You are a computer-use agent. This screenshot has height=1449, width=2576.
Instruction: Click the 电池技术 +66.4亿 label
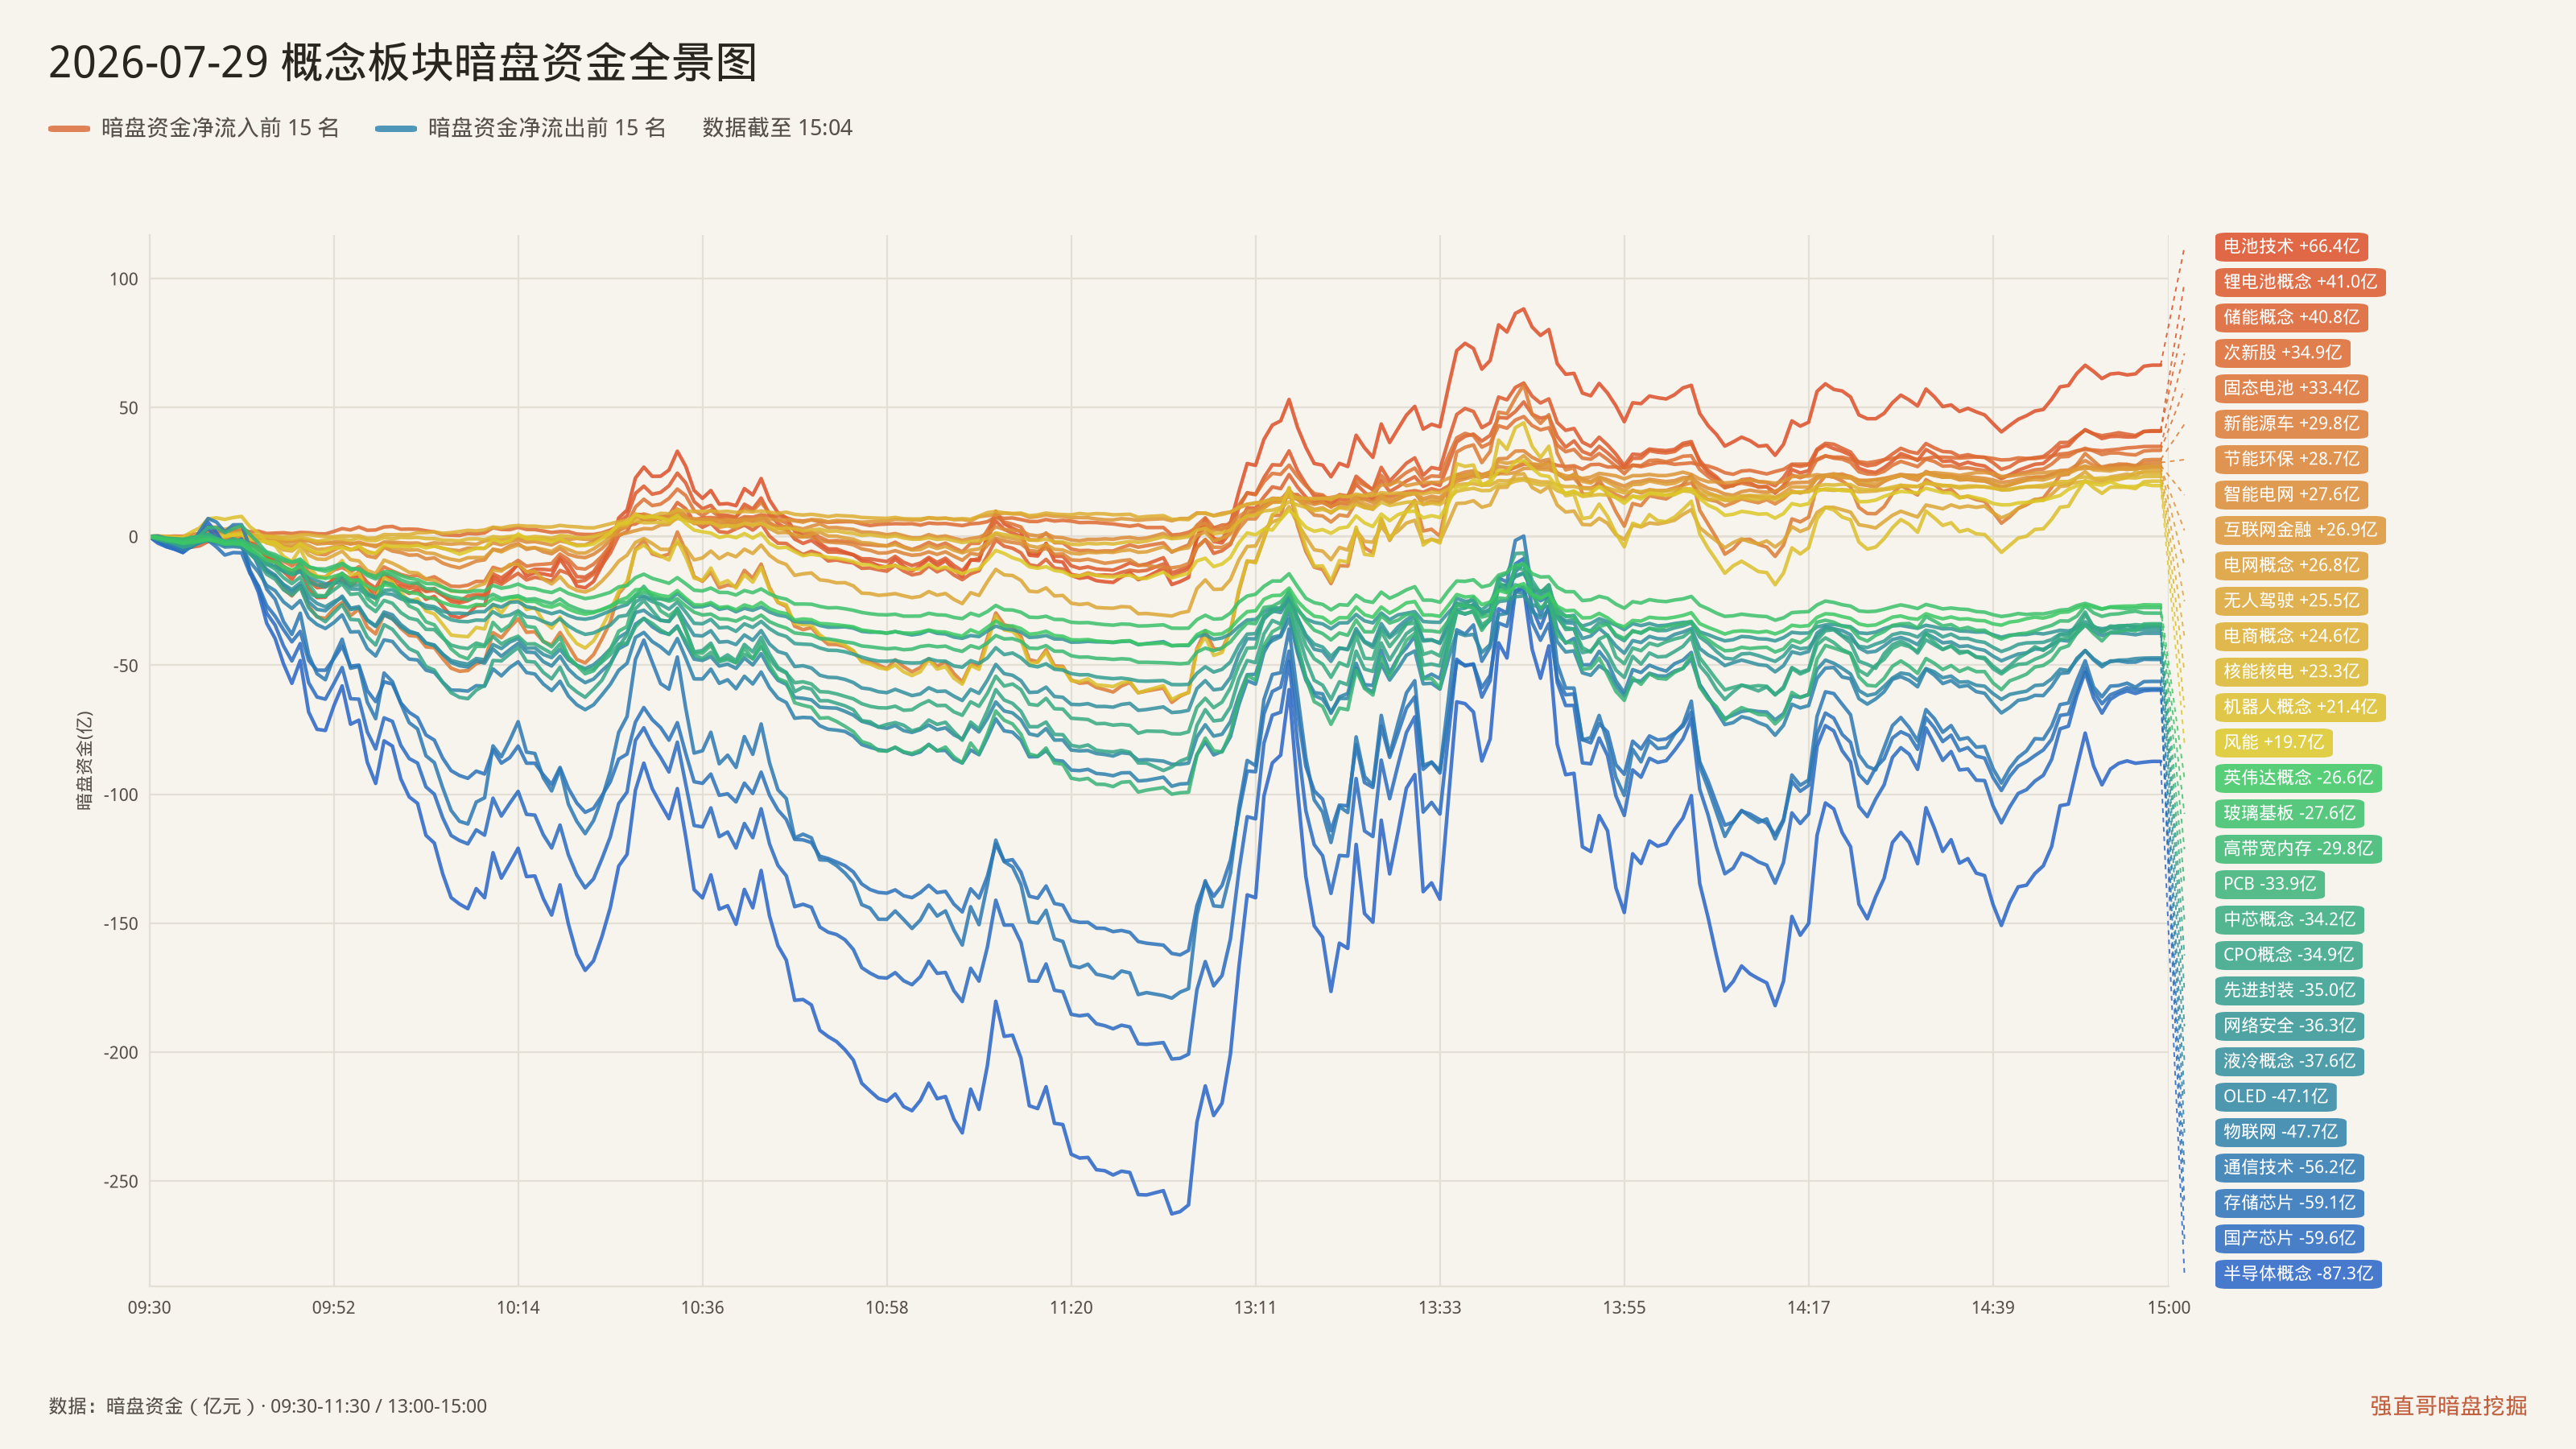click(2290, 246)
